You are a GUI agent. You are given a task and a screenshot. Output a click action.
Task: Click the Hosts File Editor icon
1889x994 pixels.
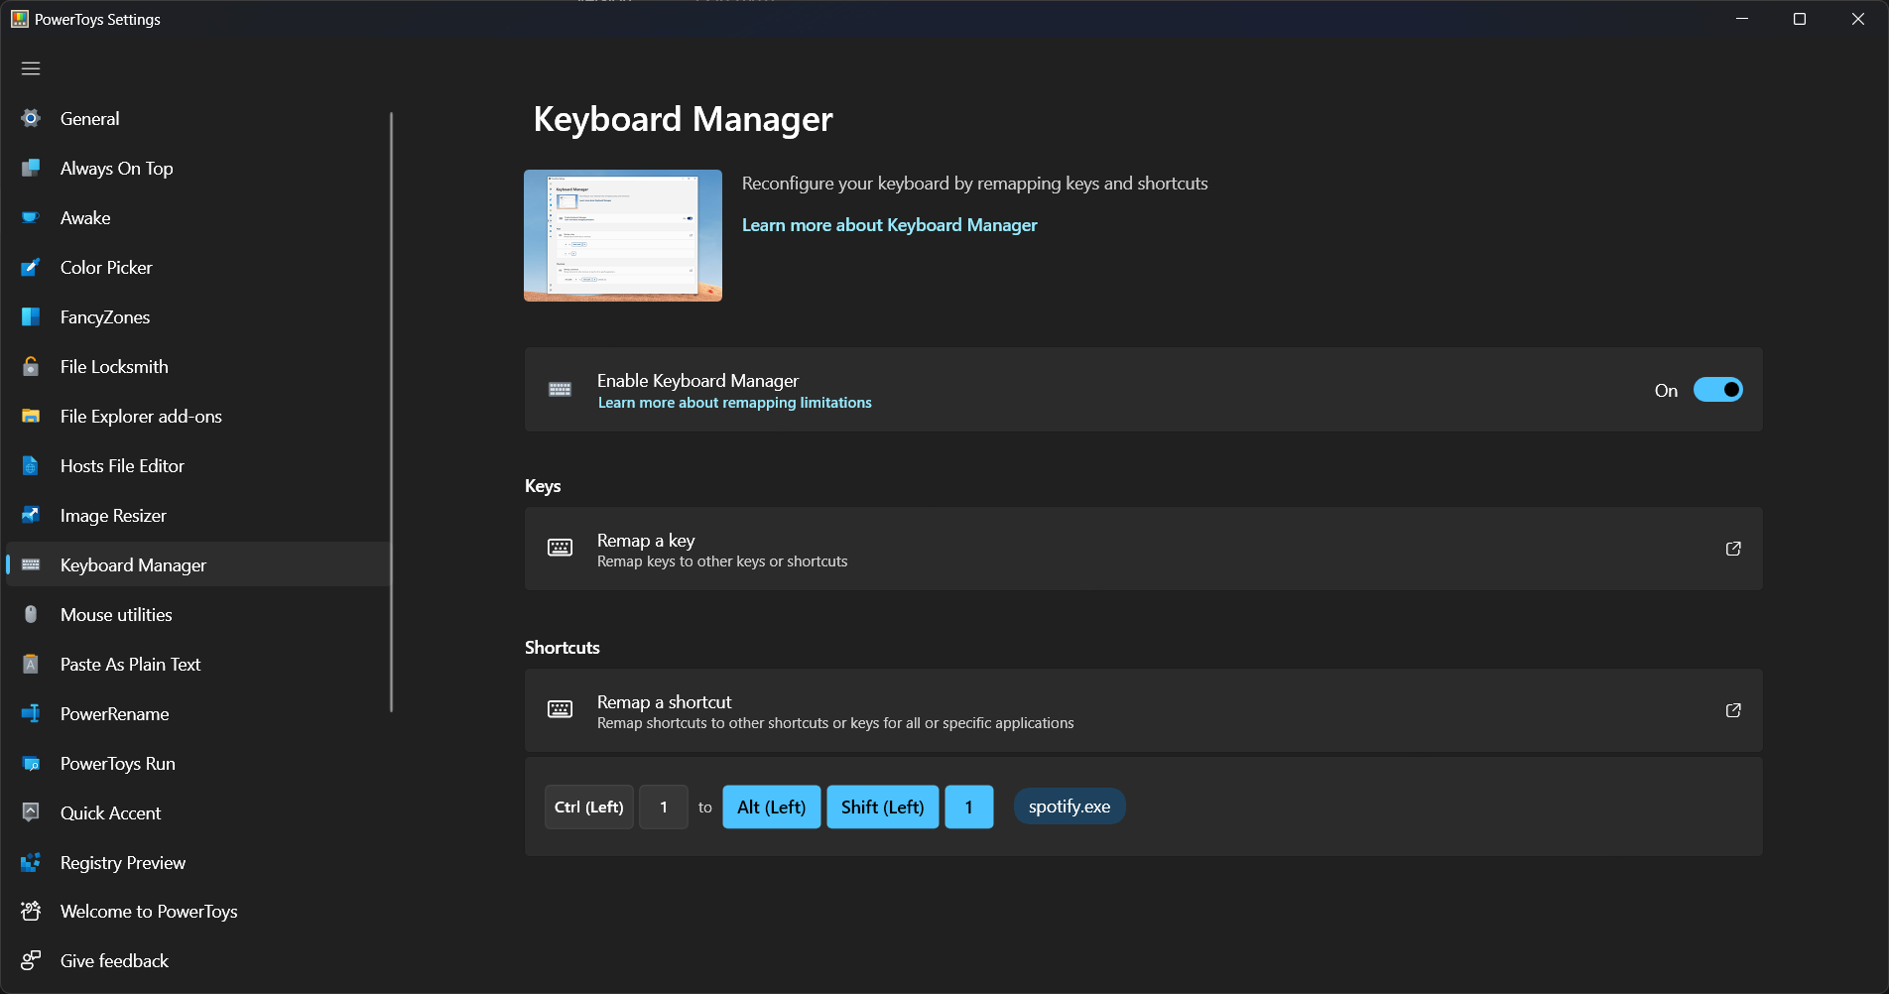[31, 465]
